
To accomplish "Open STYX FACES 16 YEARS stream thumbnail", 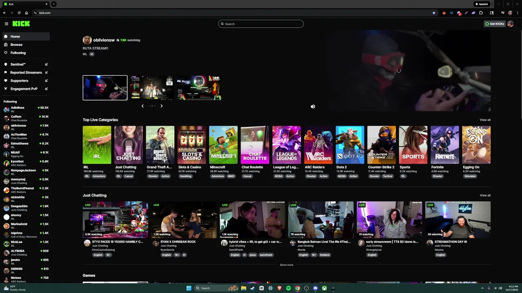I will 115,220.
